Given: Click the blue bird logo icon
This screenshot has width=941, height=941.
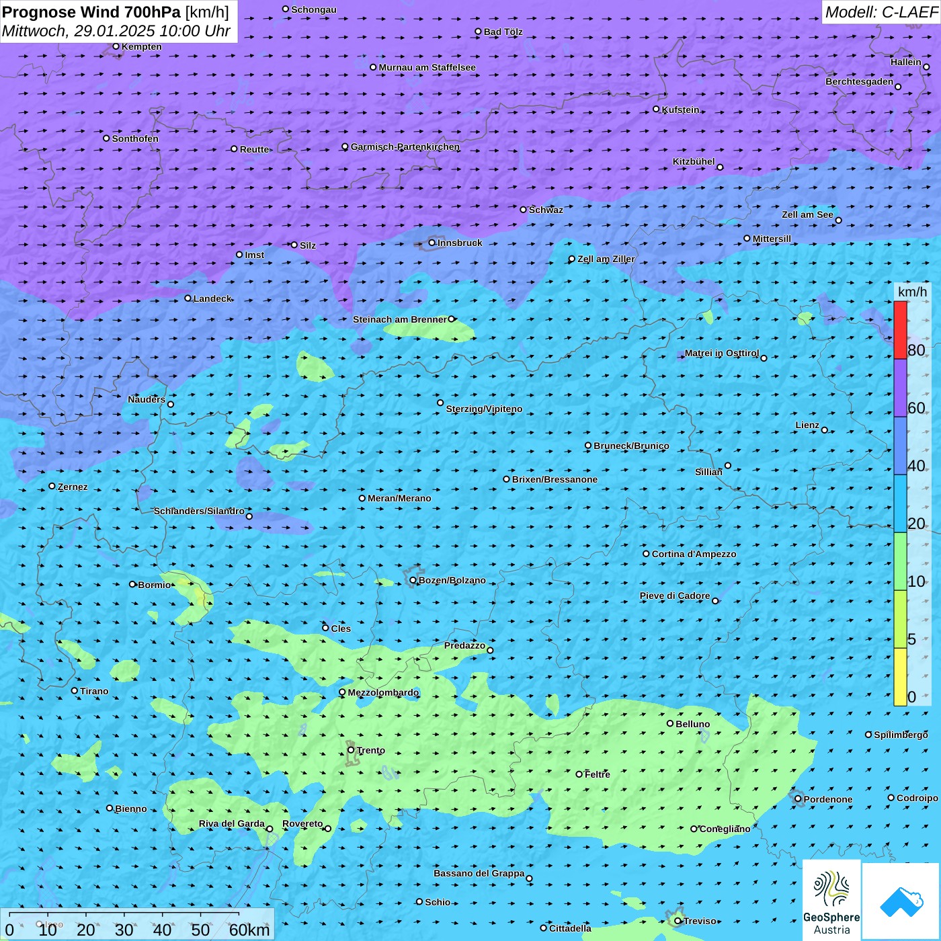Looking at the screenshot, I should coord(901,901).
